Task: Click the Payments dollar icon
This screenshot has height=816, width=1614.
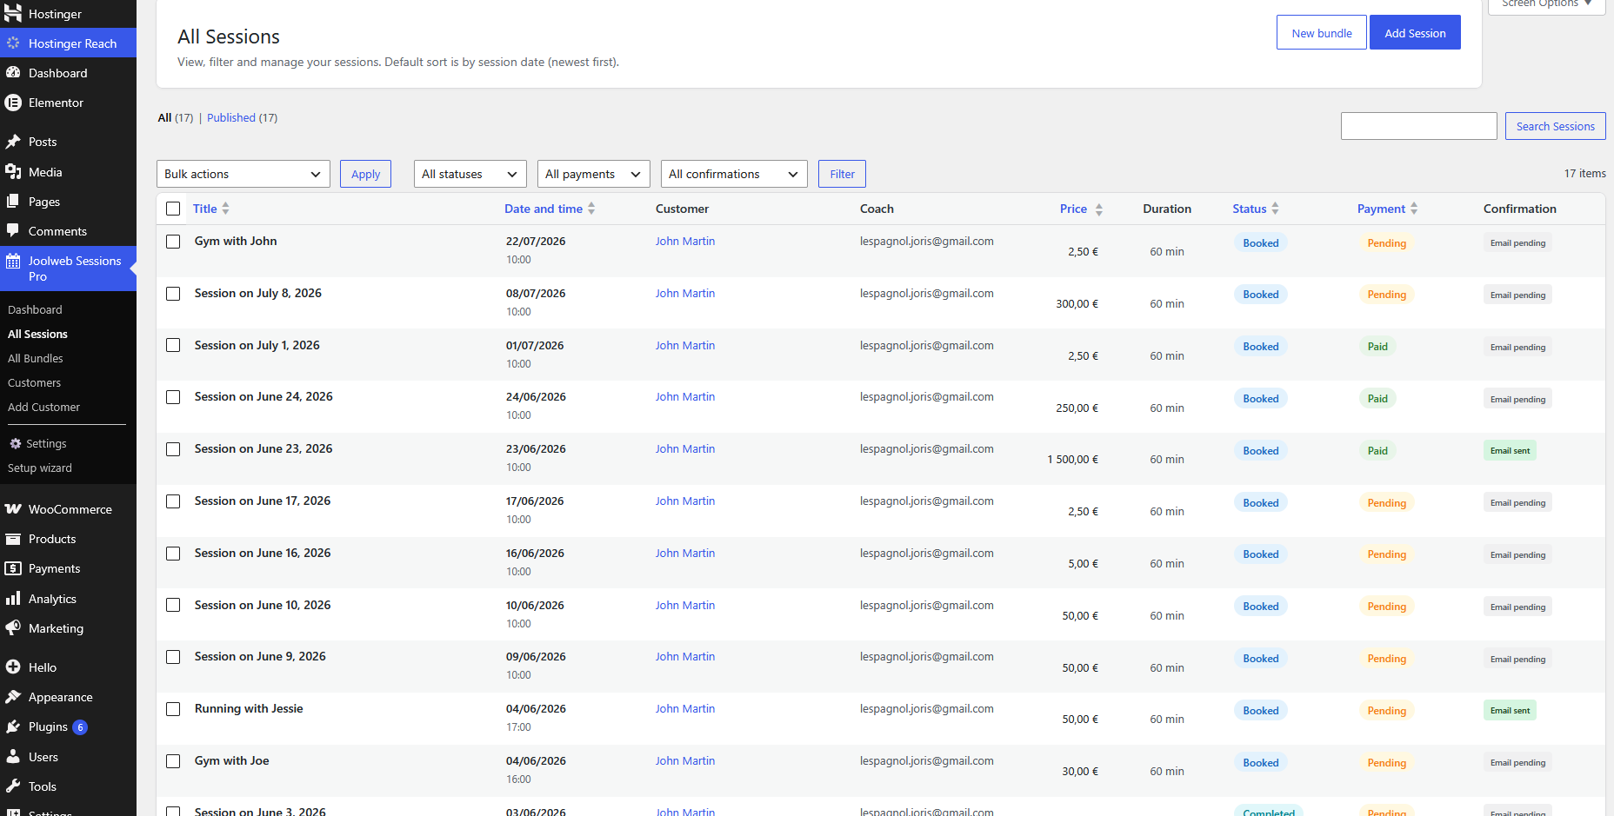Action: [x=13, y=568]
